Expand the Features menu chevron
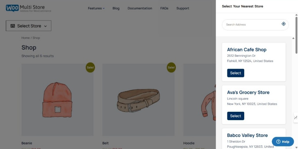Viewport: 298px width, 149px height. coord(104,8)
